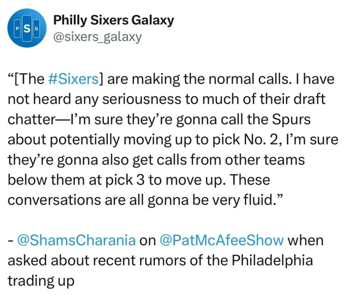Image resolution: width=355 pixels, height=306 pixels.
Task: Click the word "Spurs" in the tweet
Action: (x=291, y=120)
